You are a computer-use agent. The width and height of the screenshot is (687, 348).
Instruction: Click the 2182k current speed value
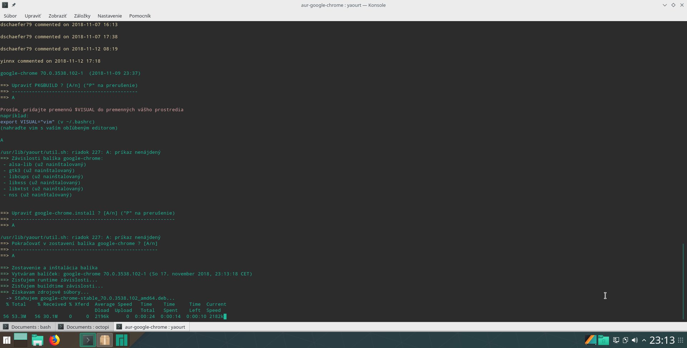216,316
